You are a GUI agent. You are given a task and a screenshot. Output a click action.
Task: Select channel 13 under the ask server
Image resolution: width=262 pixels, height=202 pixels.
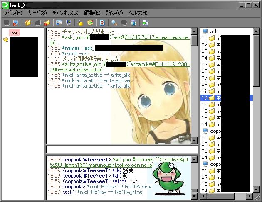(x=226, y=118)
